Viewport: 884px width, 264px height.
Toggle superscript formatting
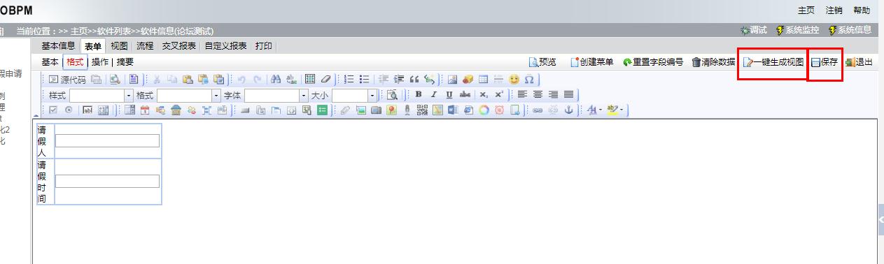498,94
